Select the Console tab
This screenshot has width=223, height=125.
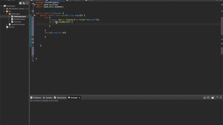click(x=73, y=98)
